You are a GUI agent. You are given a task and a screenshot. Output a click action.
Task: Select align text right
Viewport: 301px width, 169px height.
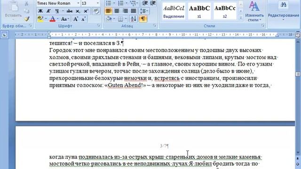[125, 11]
